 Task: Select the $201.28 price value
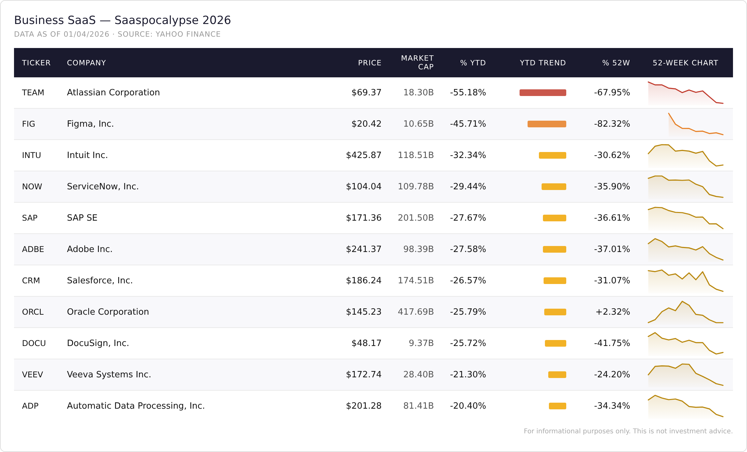(x=363, y=406)
